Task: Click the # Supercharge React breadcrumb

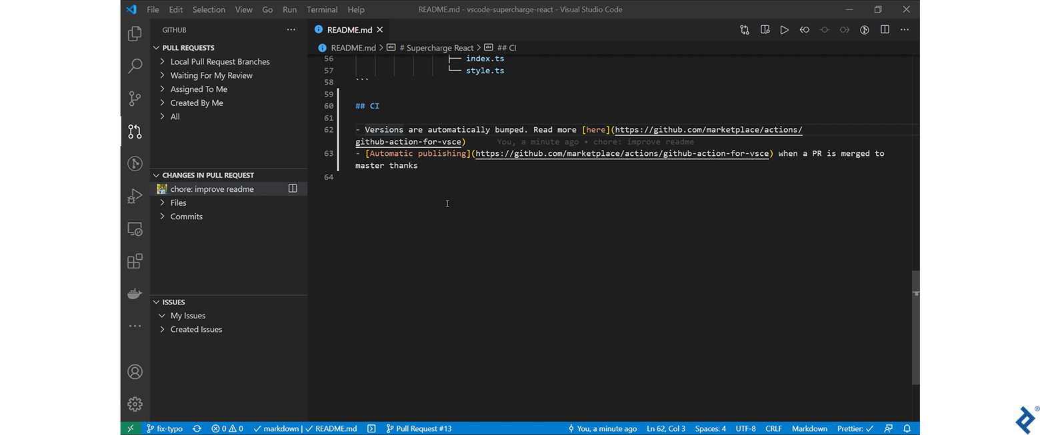Action: tap(435, 48)
